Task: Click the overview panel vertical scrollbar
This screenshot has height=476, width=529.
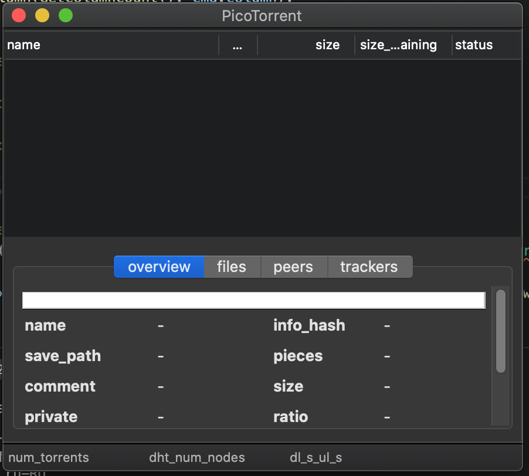Action: coord(501,331)
